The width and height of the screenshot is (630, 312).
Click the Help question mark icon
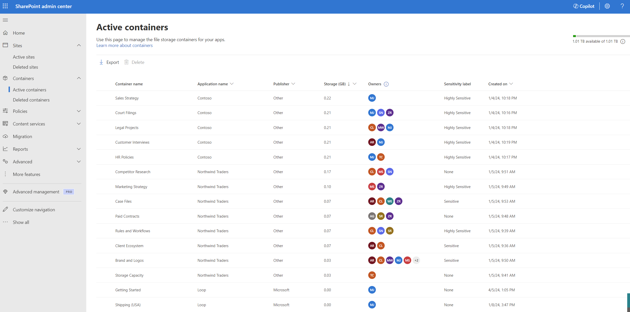point(622,6)
